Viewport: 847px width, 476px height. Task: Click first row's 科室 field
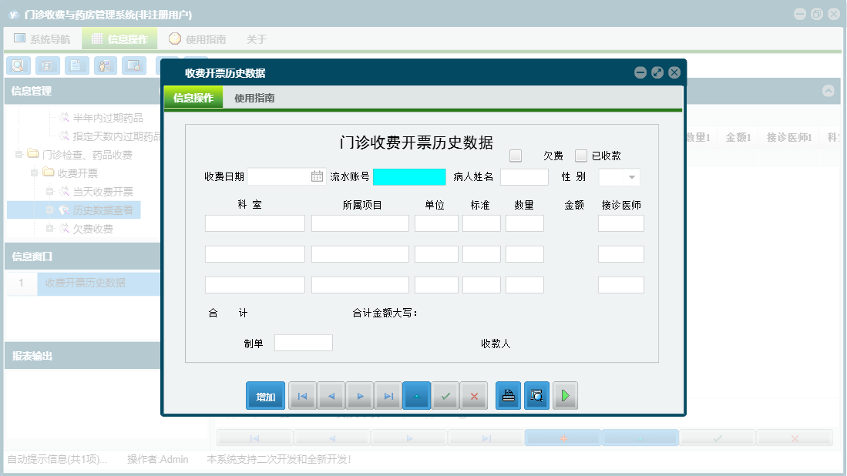[x=255, y=223]
